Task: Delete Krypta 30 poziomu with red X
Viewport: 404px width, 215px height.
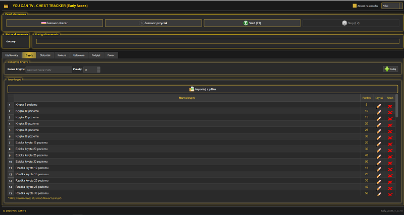Action: 390,137
